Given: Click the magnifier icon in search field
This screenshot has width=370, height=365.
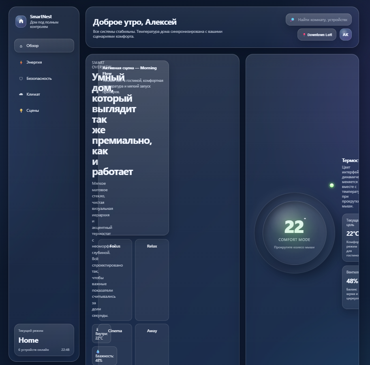Looking at the screenshot, I should [292, 20].
